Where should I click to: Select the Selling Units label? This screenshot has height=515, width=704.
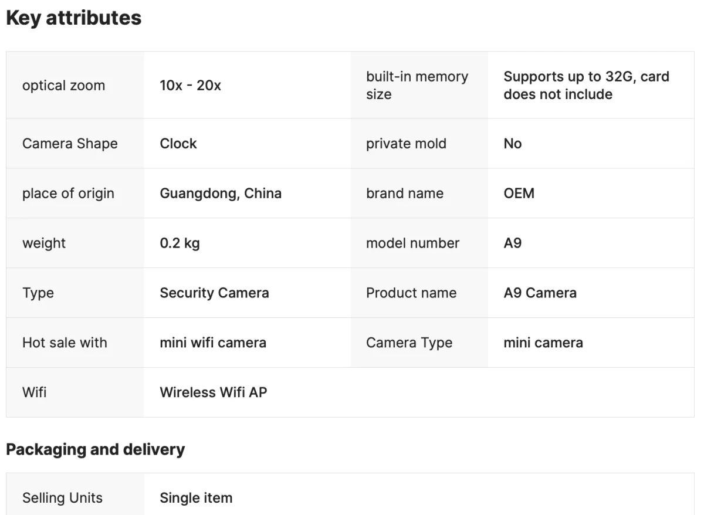62,498
